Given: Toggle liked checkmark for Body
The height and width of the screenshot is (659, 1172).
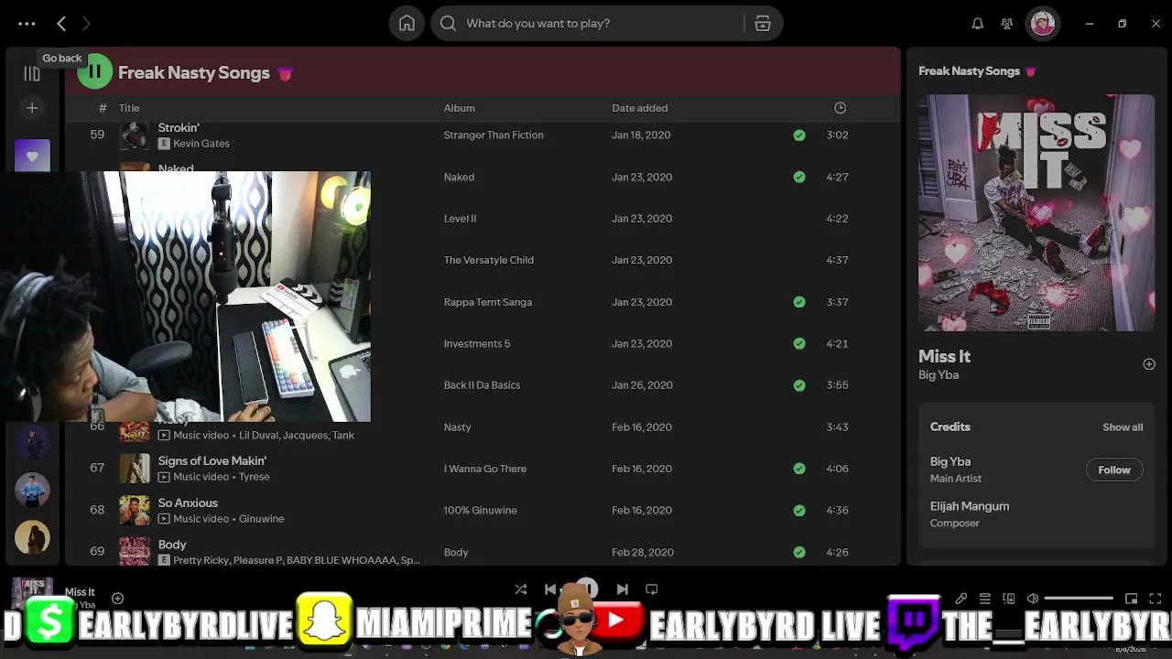Looking at the screenshot, I should tap(799, 552).
